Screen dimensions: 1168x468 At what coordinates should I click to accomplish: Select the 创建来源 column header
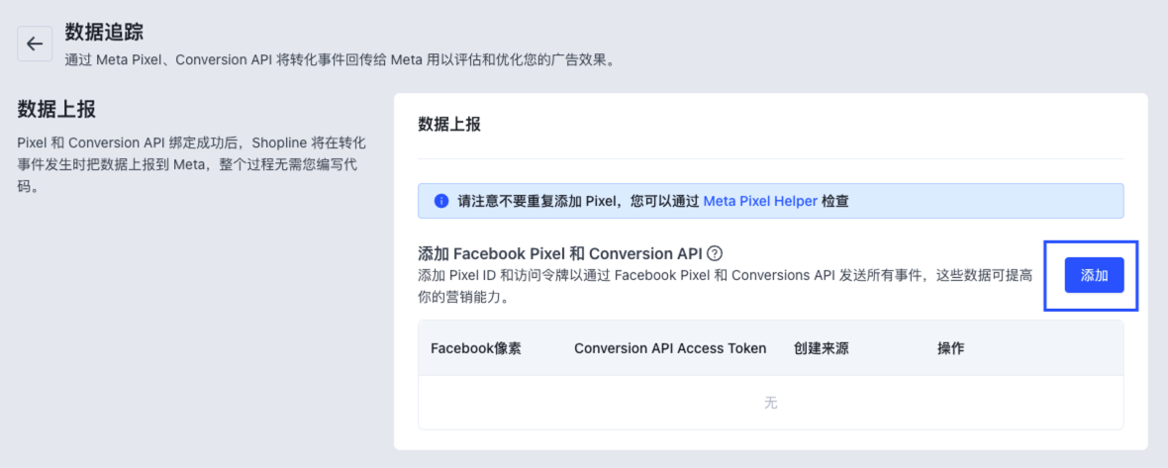click(821, 348)
